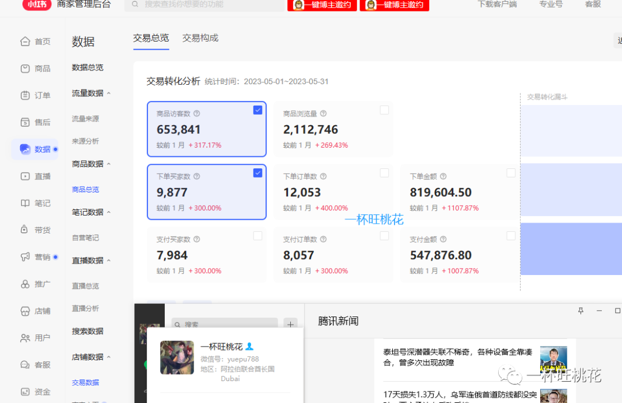
Task: Click help icon beside 支付订单数
Action: [x=323, y=239]
